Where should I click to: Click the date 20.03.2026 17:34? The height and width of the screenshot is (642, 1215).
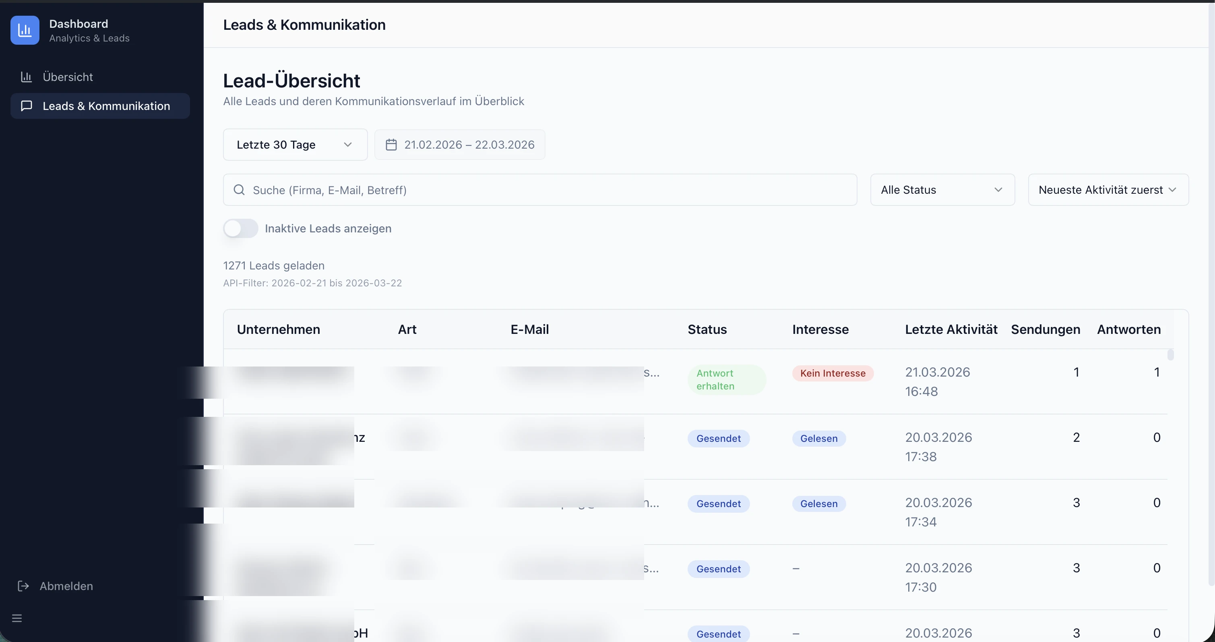click(x=938, y=512)
